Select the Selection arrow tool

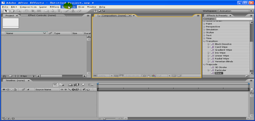[6, 11]
